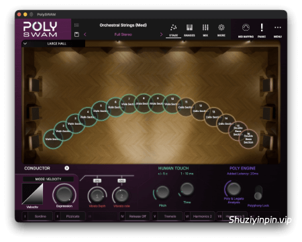This screenshot has width=302, height=242.
Task: Select stage circle 8 Viola Section
Action: click(144, 103)
